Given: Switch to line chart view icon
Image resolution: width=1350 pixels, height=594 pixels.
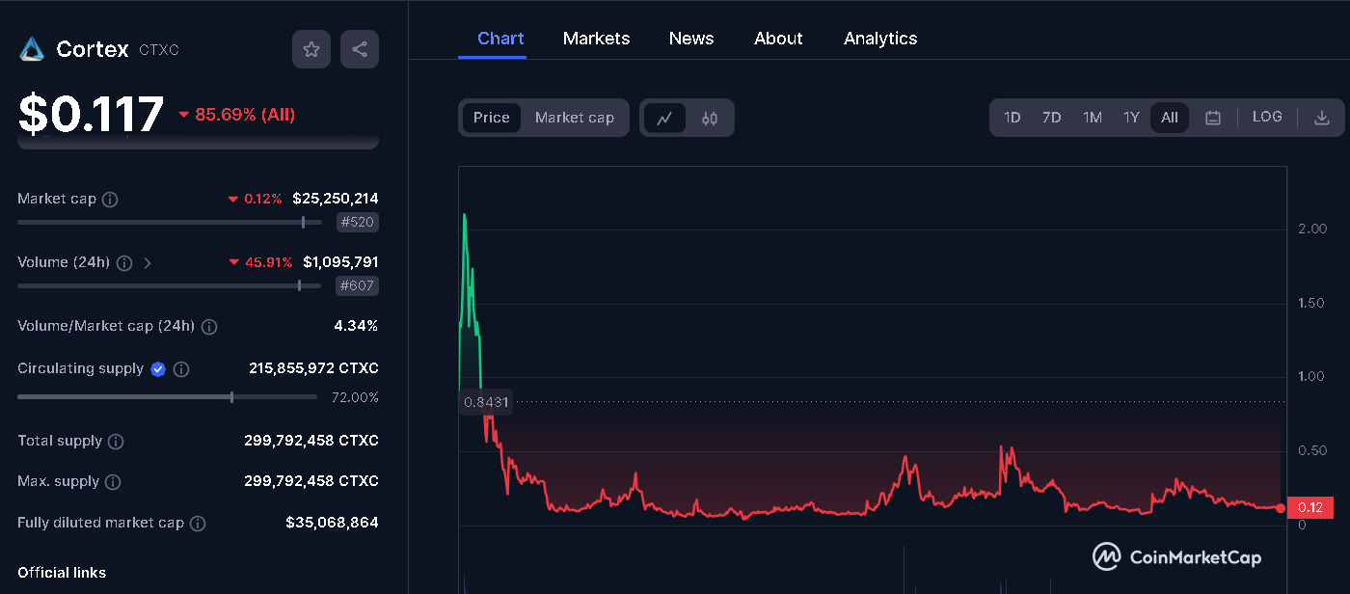Looking at the screenshot, I should (x=664, y=118).
